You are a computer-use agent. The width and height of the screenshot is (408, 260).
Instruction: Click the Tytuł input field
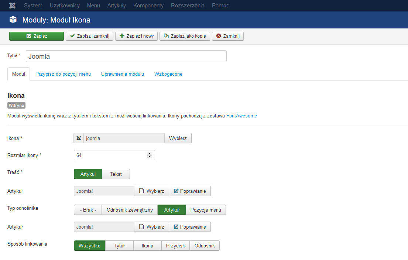pos(126,56)
